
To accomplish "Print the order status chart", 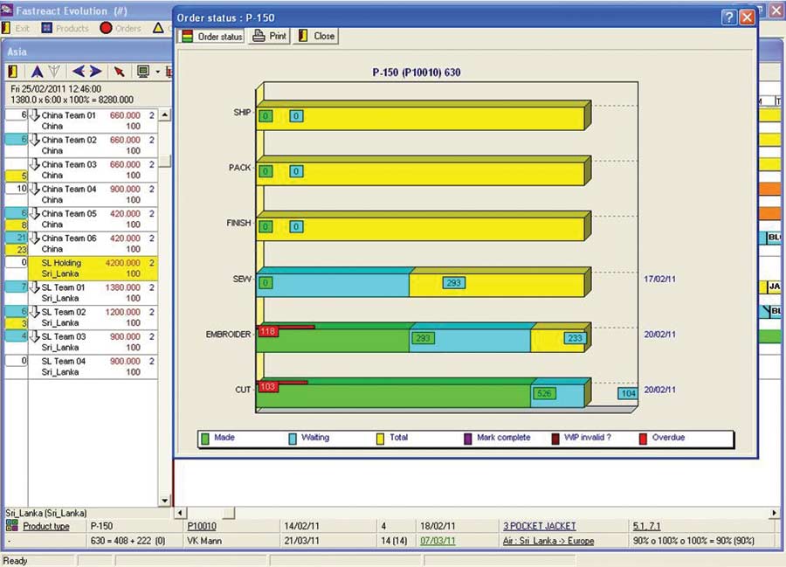I will click(269, 37).
